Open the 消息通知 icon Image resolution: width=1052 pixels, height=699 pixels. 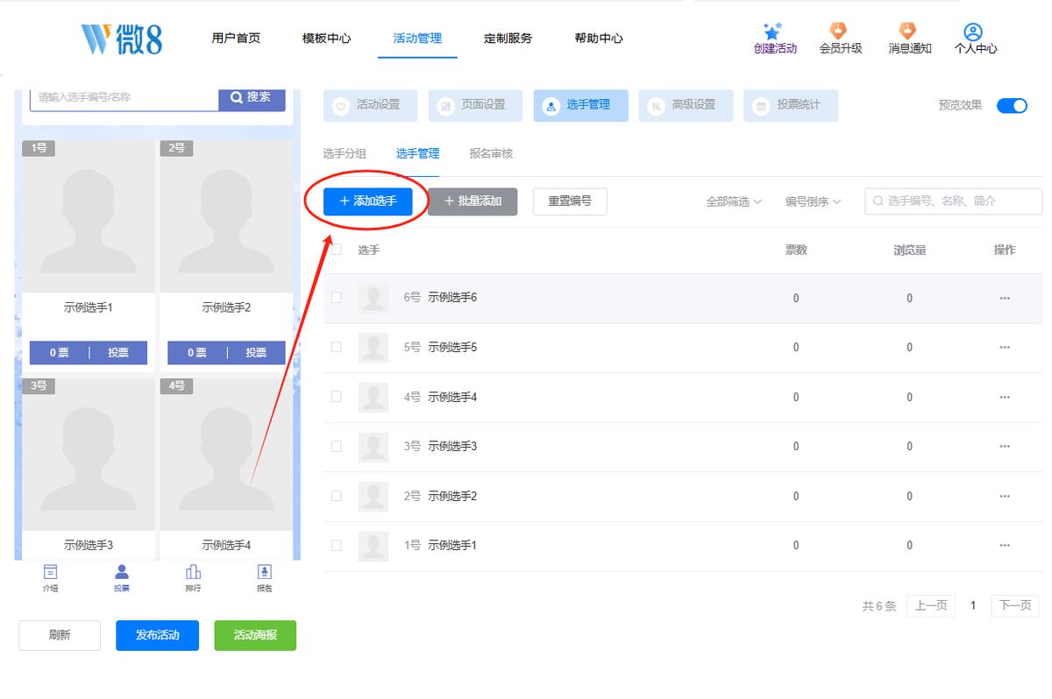(x=908, y=32)
